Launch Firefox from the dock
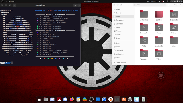The width and height of the screenshot is (183, 103). [x=72, y=99]
